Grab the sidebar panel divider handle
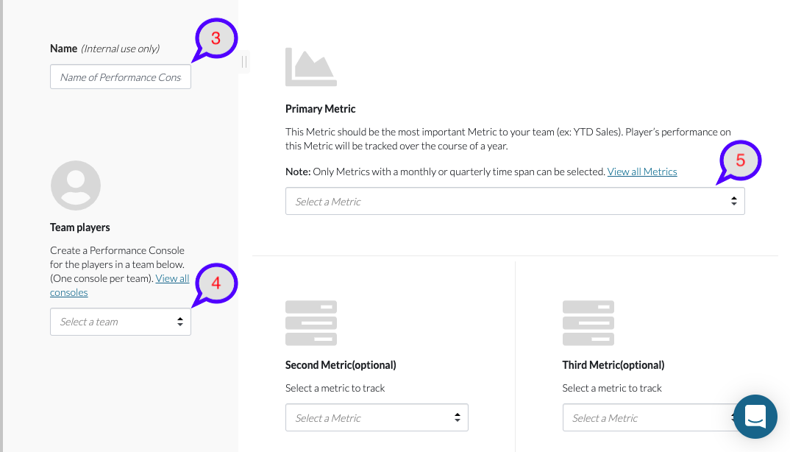The height and width of the screenshot is (452, 790). pos(244,62)
